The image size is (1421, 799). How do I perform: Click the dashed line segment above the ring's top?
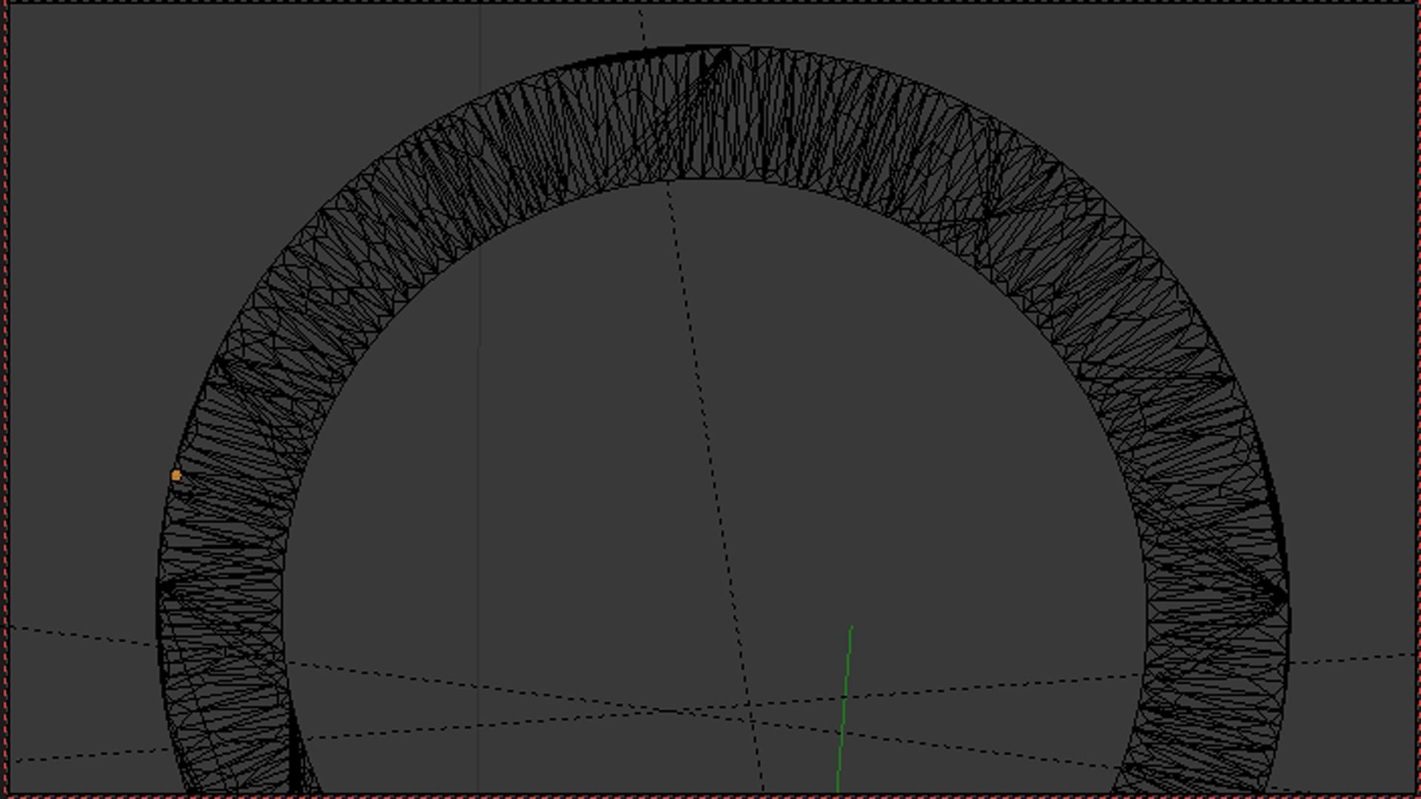[x=642, y=26]
